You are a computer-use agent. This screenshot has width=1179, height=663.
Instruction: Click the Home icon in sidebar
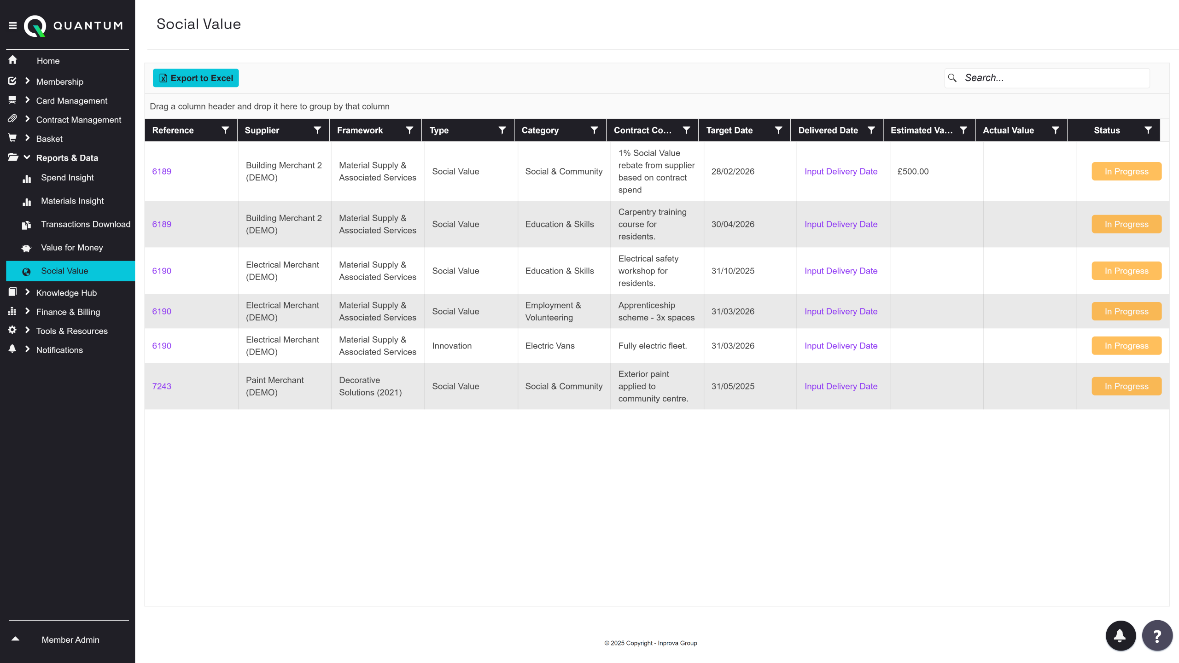pyautogui.click(x=13, y=60)
